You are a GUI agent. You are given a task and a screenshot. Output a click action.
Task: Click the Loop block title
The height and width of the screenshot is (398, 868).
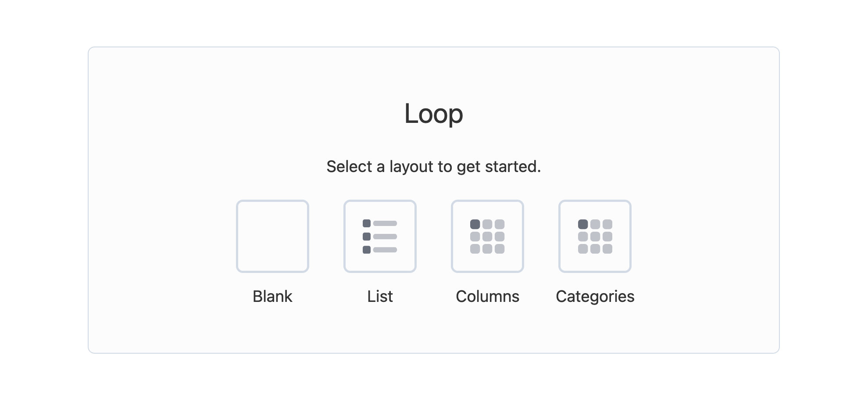[x=434, y=114]
